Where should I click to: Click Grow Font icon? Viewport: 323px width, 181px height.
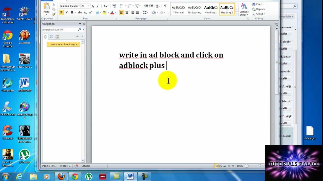tap(93, 6)
